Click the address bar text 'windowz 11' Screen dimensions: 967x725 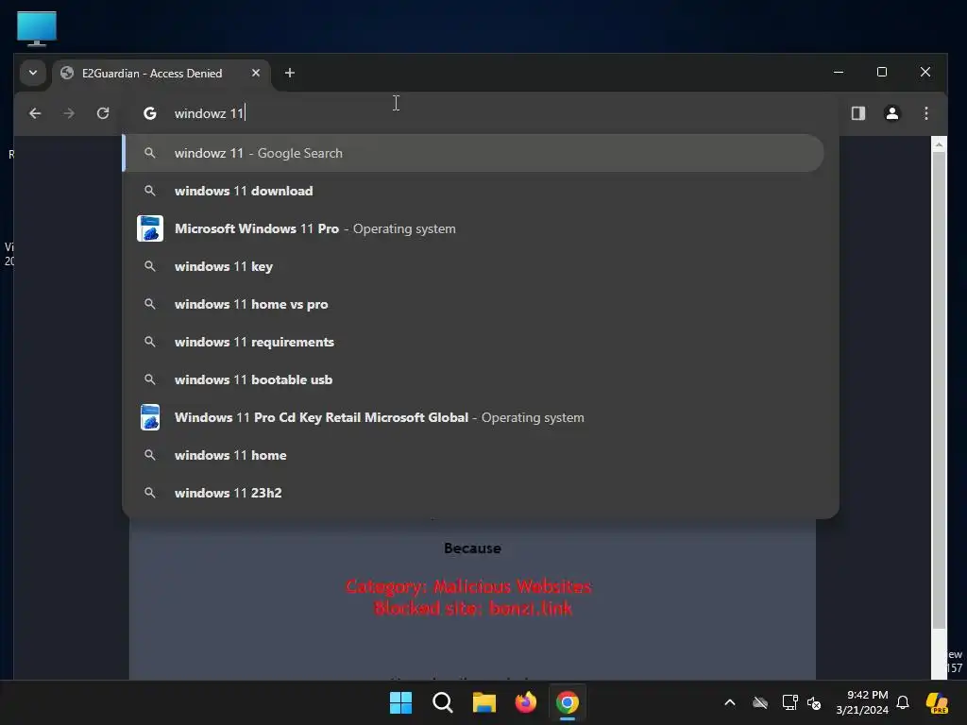[209, 113]
